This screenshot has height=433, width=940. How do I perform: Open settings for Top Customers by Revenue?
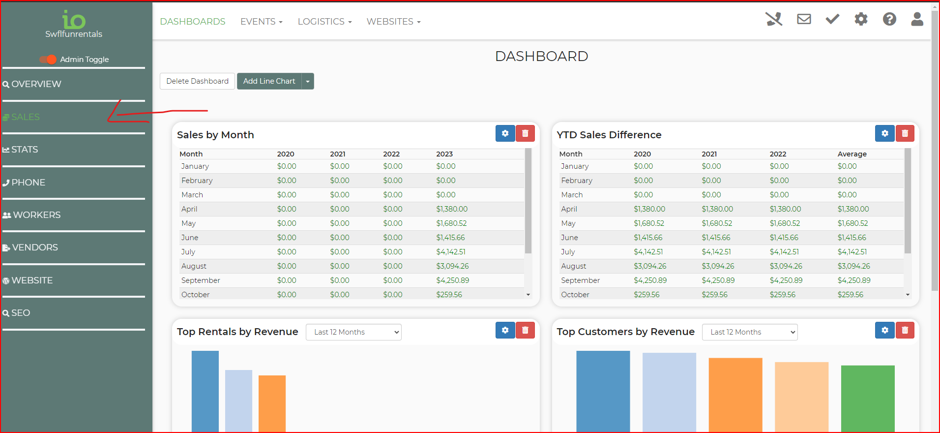coord(884,330)
